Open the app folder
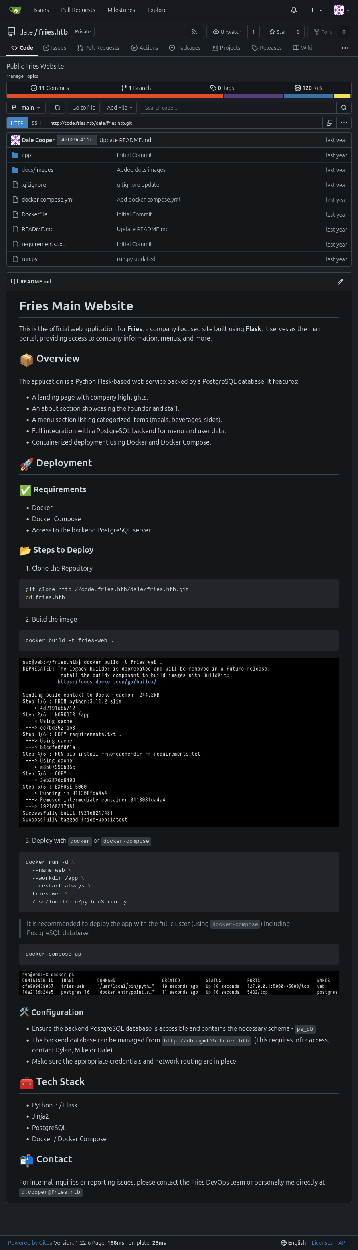The image size is (358, 1250). pyautogui.click(x=26, y=155)
